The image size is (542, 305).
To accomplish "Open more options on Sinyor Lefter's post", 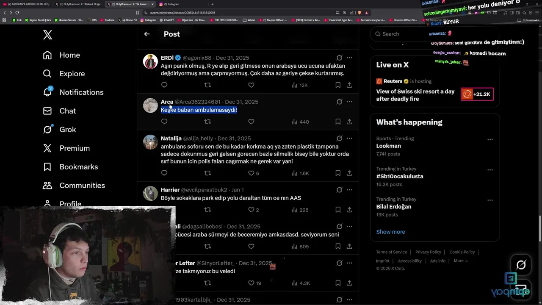I will tap(349, 263).
